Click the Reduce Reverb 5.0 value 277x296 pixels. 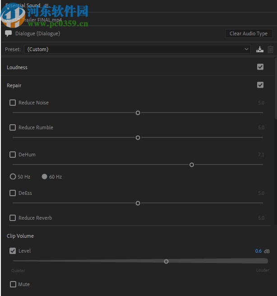coord(261,218)
